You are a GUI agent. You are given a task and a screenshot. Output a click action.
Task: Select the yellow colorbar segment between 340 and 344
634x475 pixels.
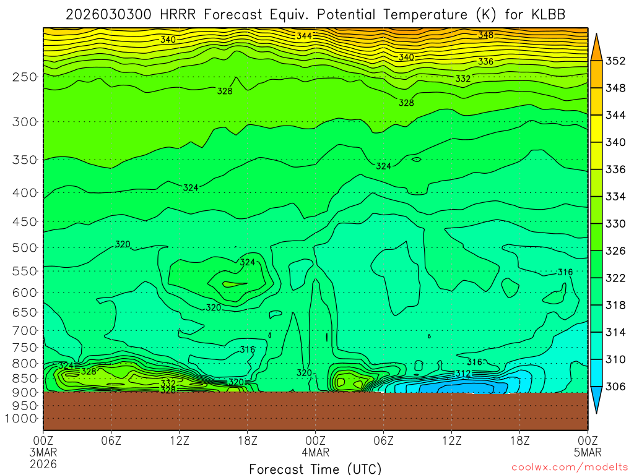596,129
